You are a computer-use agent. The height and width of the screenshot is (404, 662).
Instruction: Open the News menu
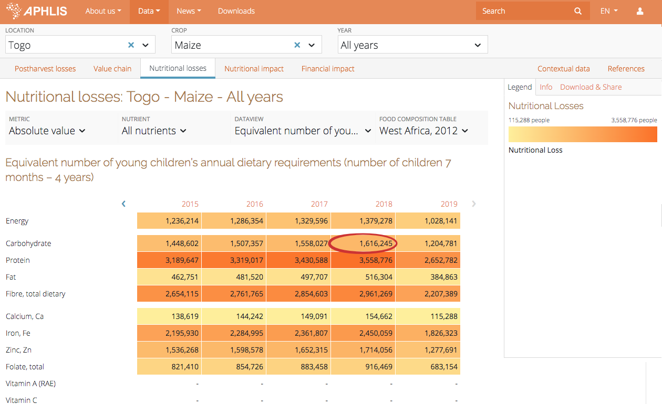tap(189, 11)
